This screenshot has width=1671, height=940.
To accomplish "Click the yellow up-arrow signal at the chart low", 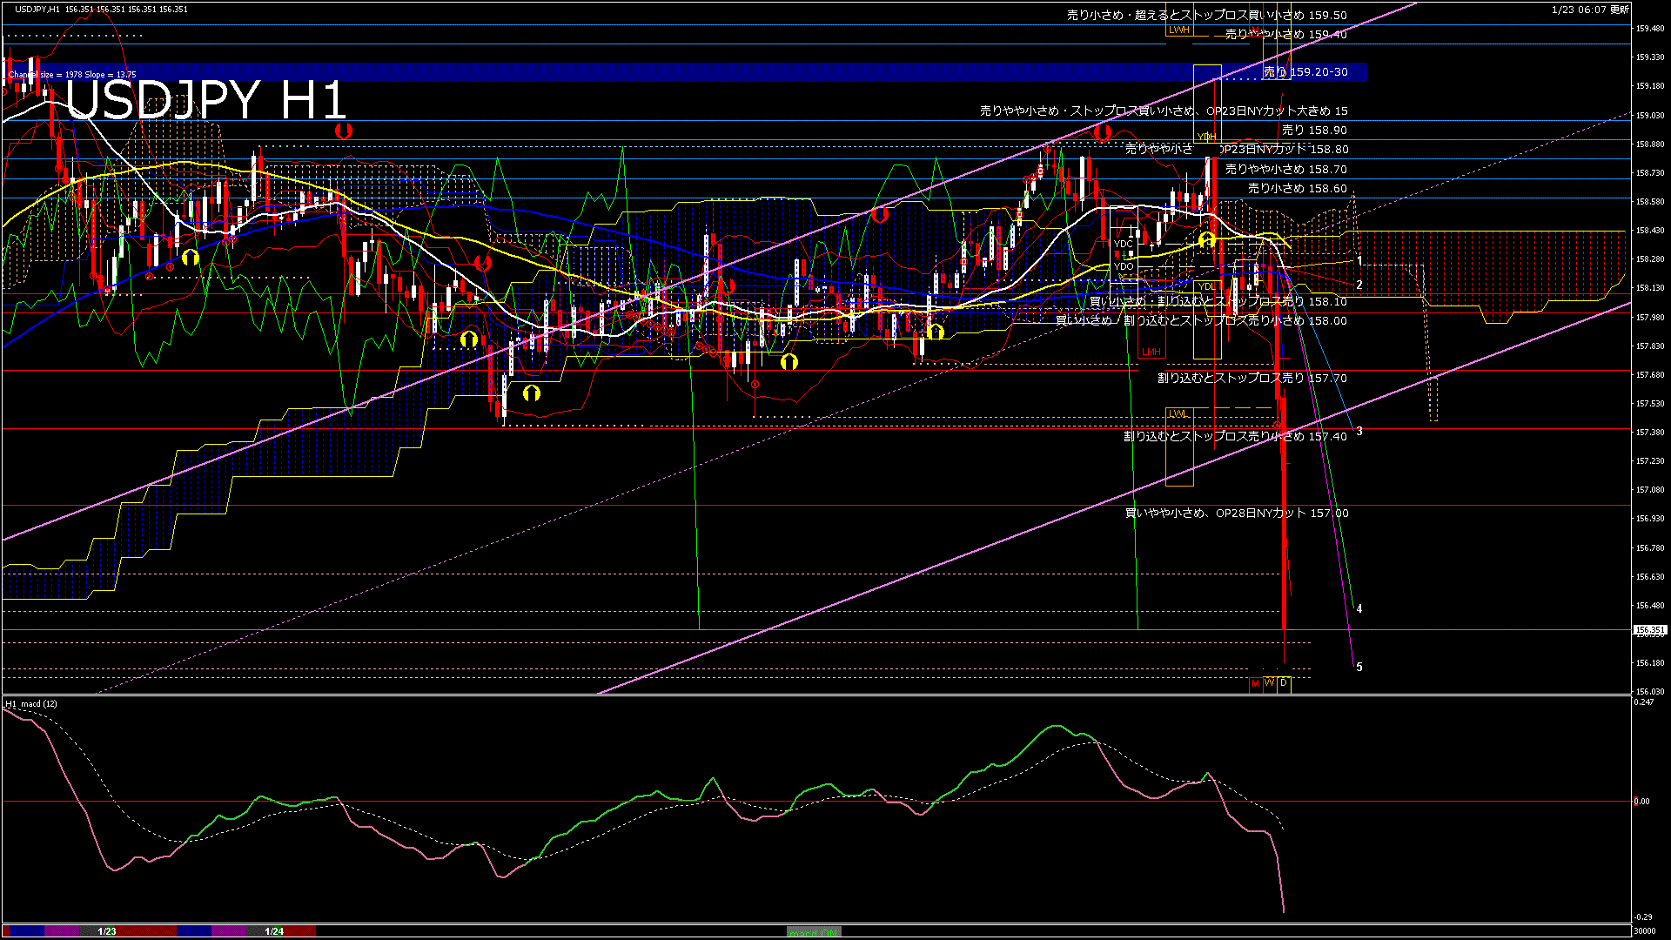I will [531, 393].
